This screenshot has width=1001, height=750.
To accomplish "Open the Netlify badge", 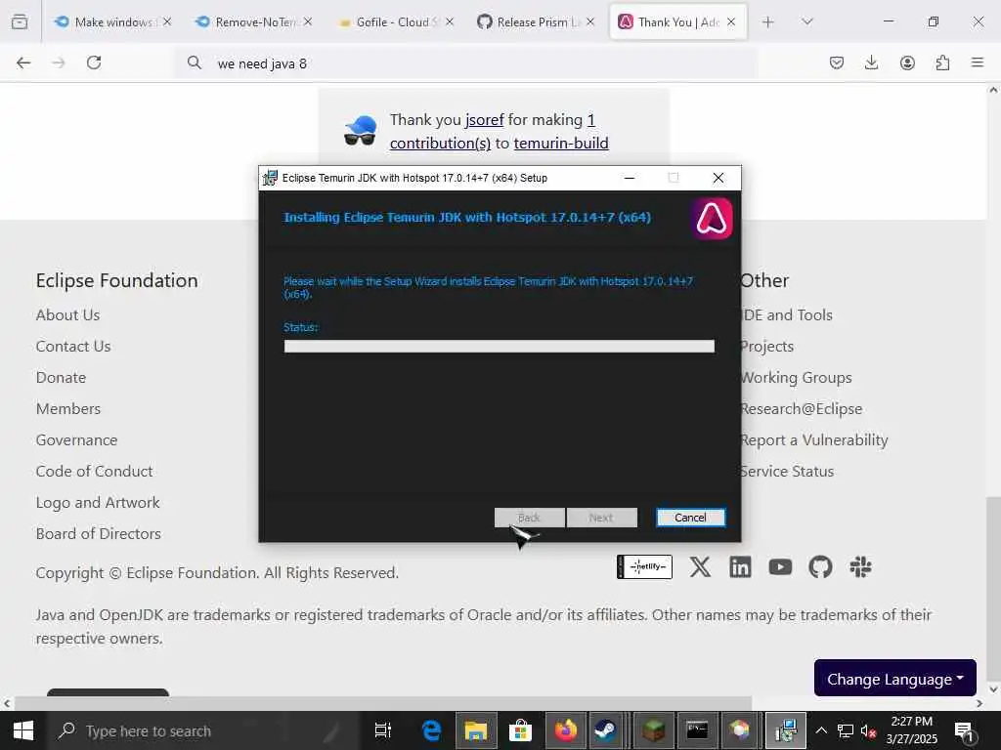I will 645,567.
